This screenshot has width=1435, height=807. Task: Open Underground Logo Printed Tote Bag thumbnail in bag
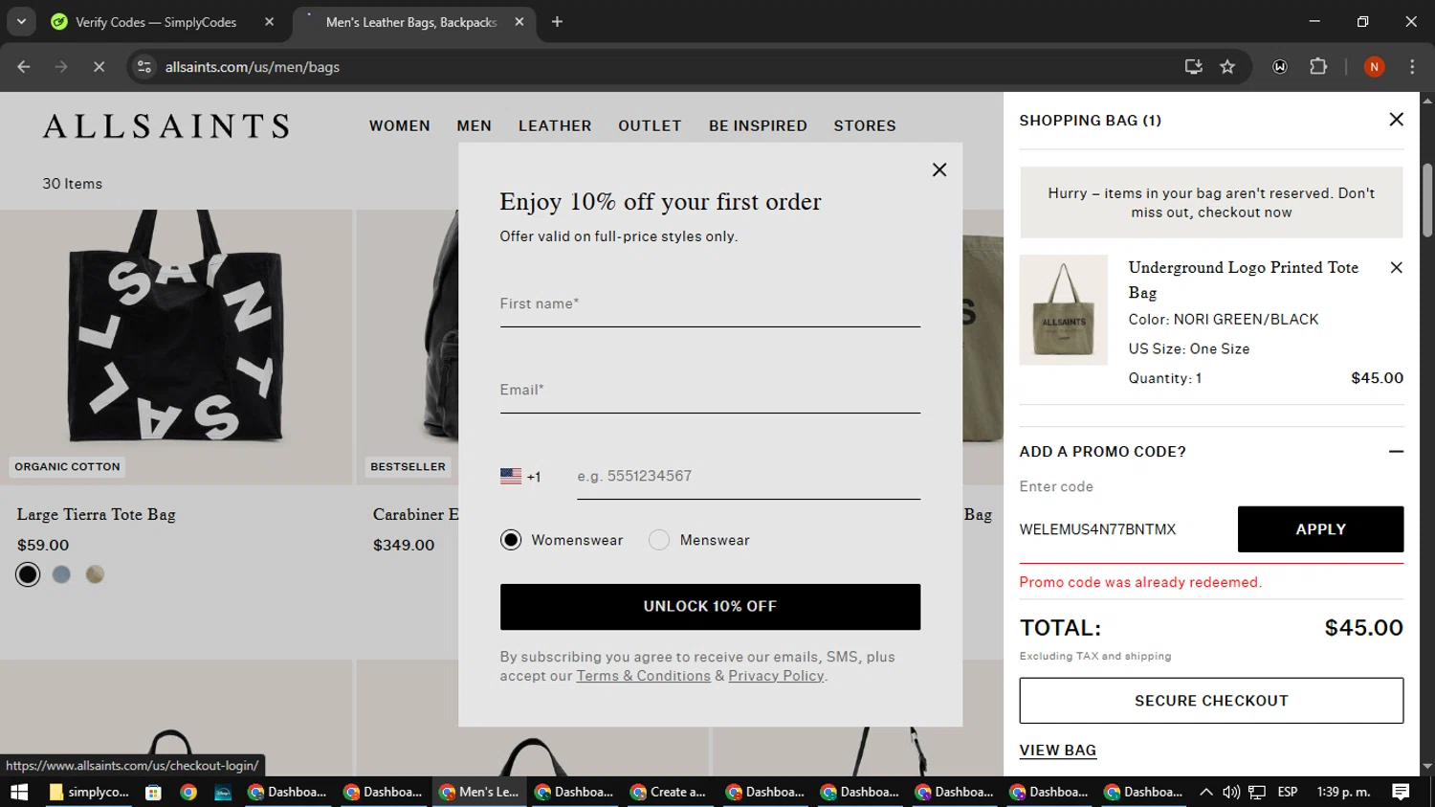(x=1063, y=310)
